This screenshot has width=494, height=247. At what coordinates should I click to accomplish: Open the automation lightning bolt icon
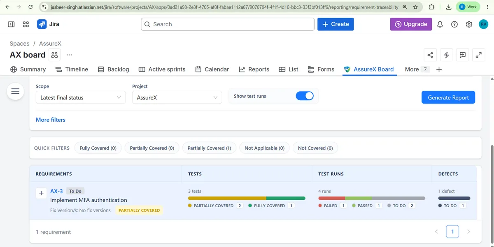(446, 55)
